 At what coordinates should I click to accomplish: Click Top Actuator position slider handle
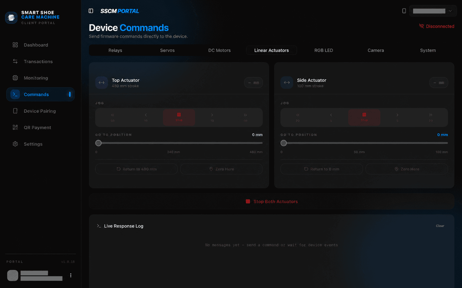click(x=98, y=143)
